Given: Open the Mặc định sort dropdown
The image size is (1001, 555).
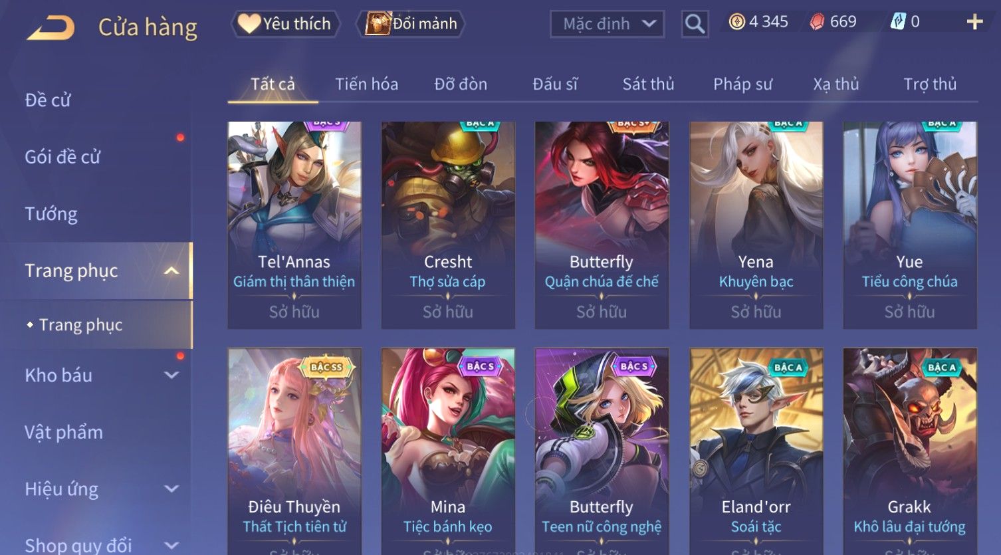Looking at the screenshot, I should pos(607,24).
